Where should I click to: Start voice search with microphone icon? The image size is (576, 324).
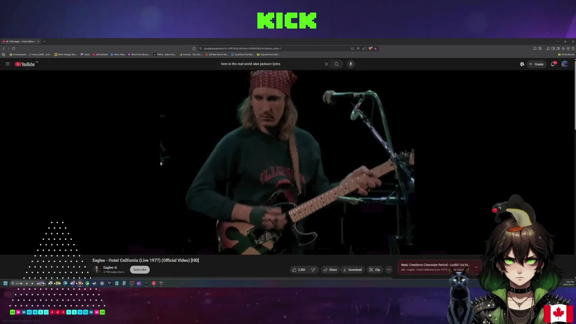(351, 64)
